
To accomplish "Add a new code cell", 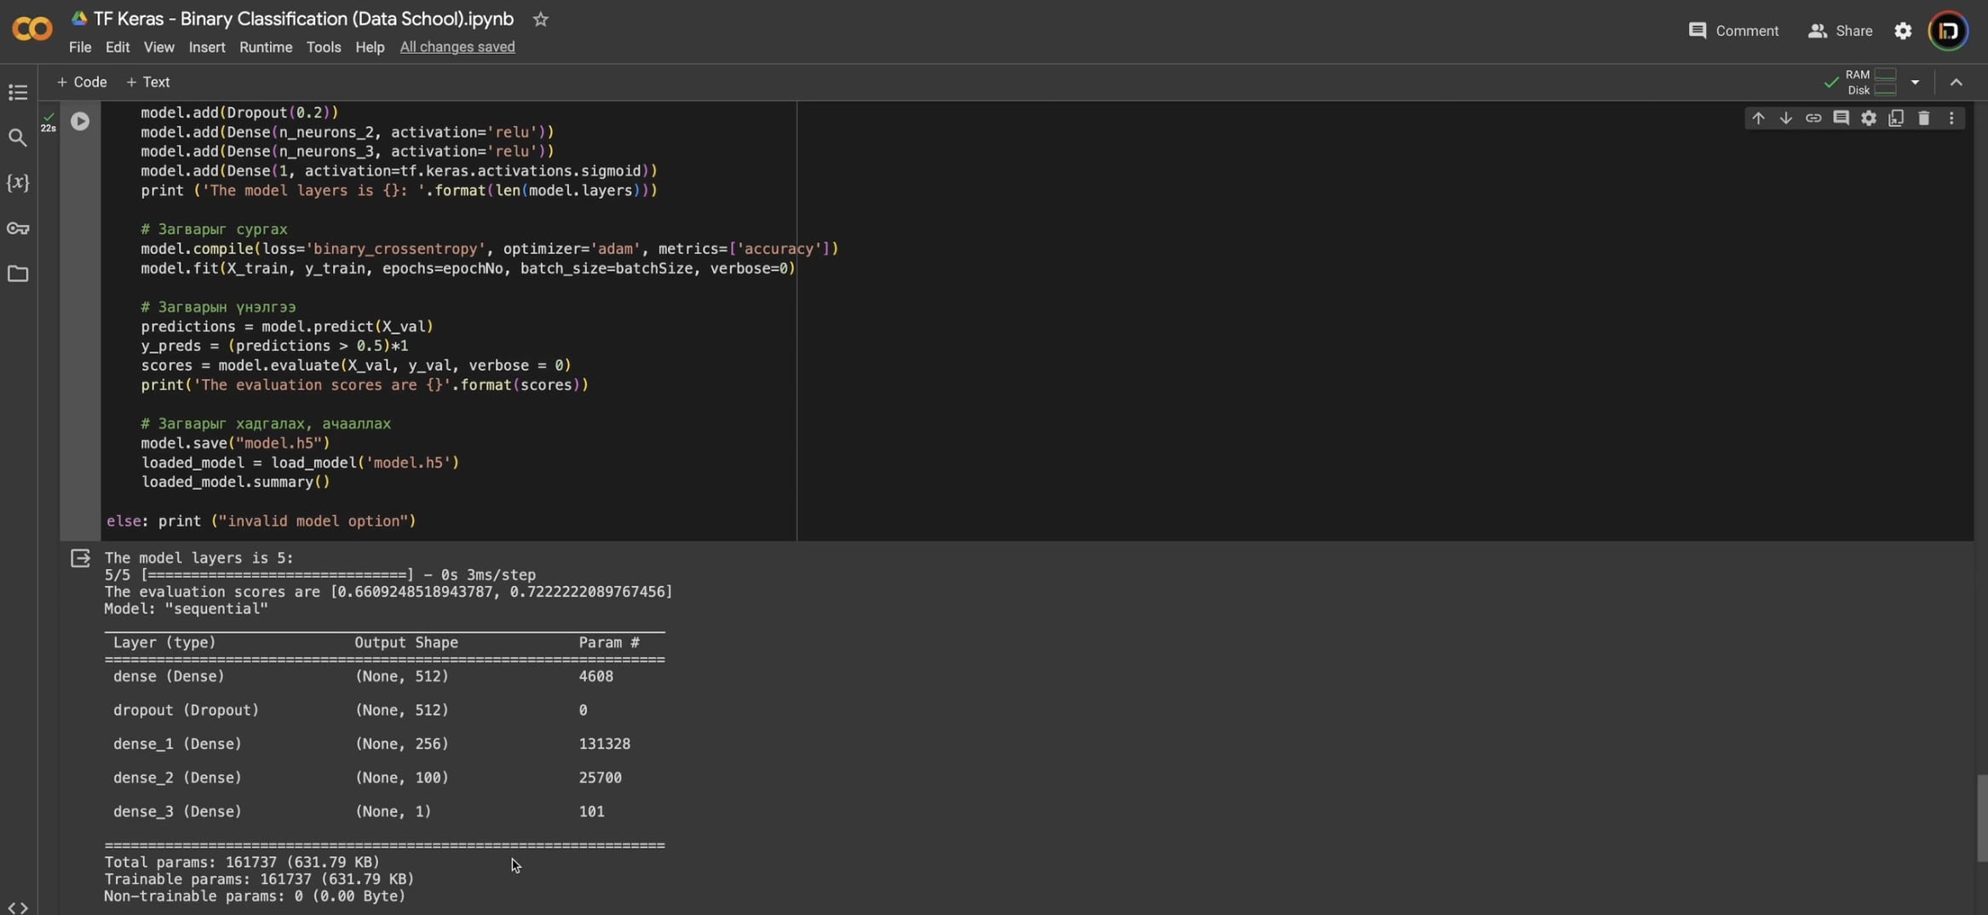I will coord(81,82).
